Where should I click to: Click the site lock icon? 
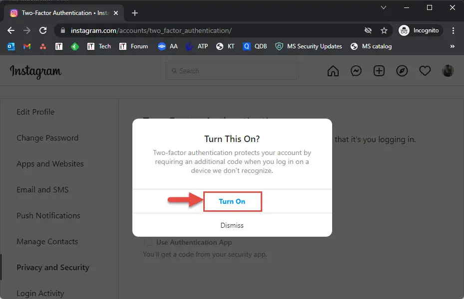click(x=63, y=30)
